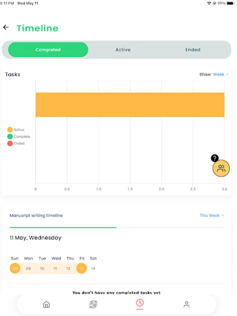Select the Completed tab
The width and height of the screenshot is (237, 316).
(48, 50)
